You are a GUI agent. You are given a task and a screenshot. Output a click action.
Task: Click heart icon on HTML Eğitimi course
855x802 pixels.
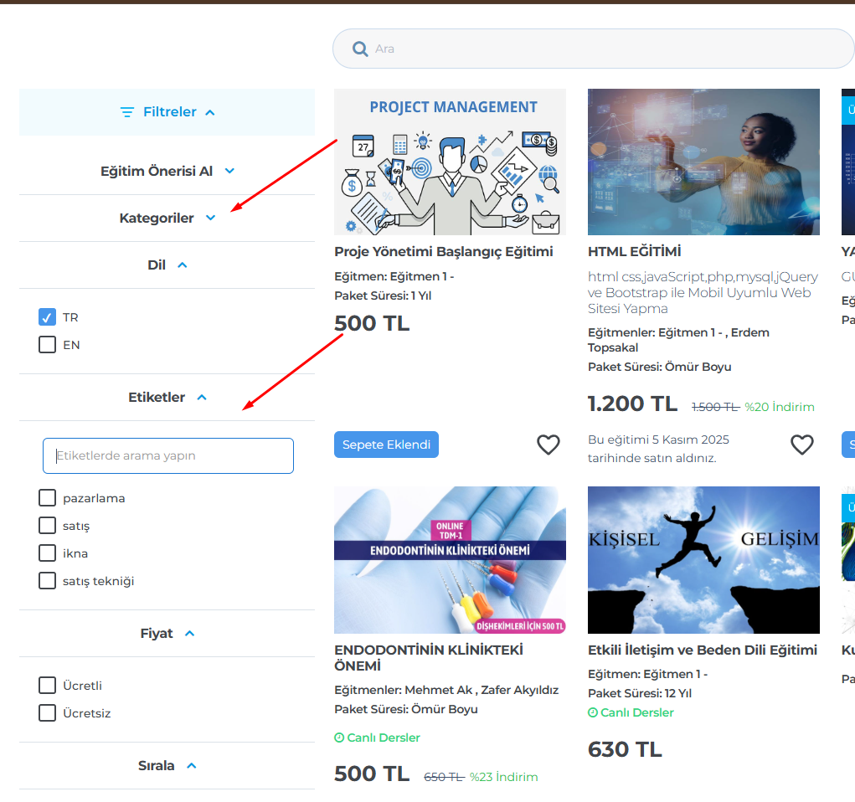801,445
